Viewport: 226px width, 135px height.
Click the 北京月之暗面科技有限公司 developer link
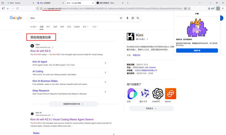tap(146, 70)
